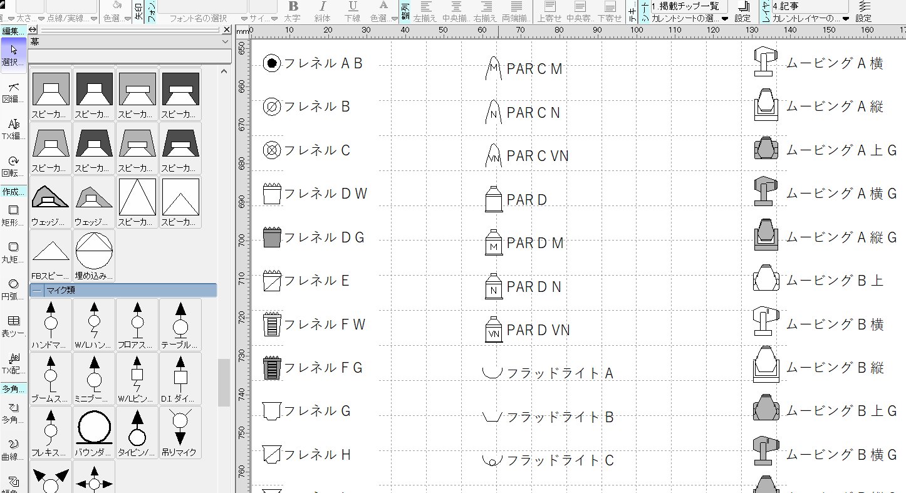Click the 多角 section header

tap(14, 388)
